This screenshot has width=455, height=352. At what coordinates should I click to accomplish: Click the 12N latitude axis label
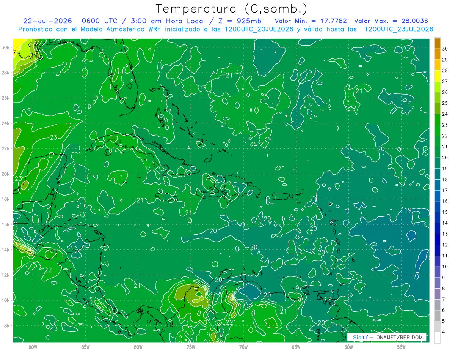pyautogui.click(x=6, y=275)
